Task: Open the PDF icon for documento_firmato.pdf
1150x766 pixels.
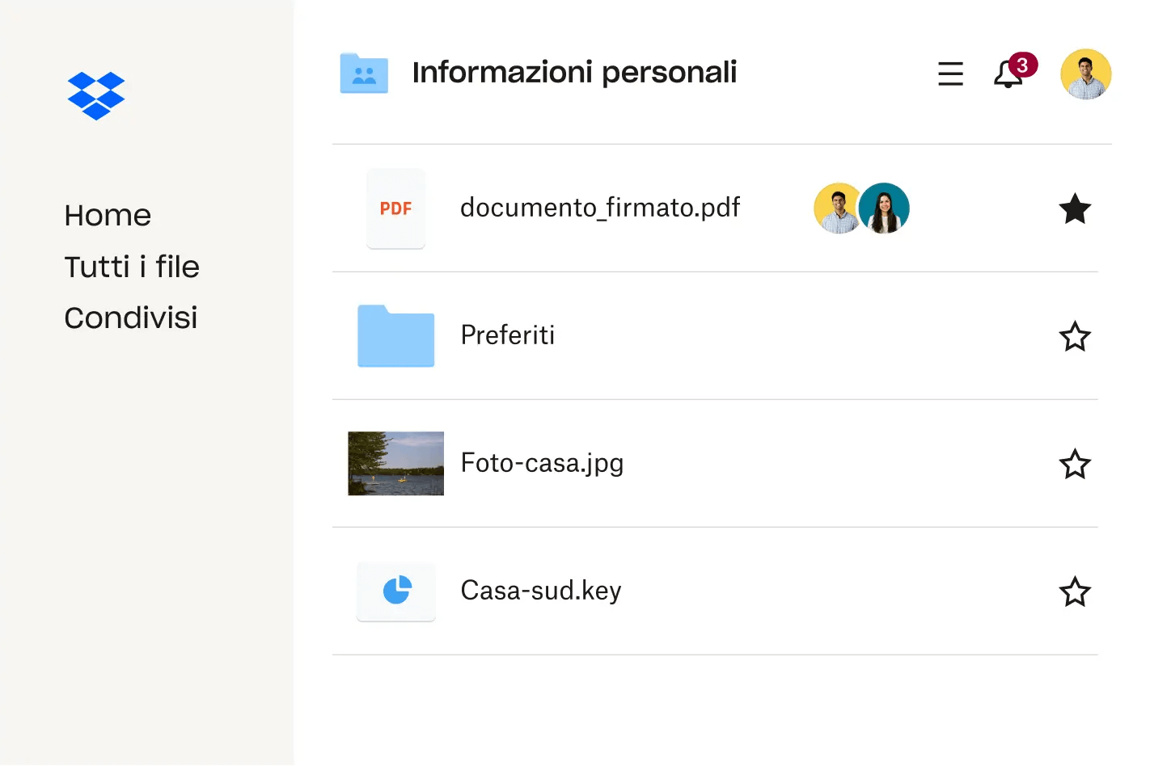Action: click(x=395, y=208)
